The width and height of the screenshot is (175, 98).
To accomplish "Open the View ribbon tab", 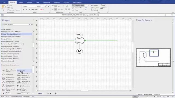I will 37,2.
